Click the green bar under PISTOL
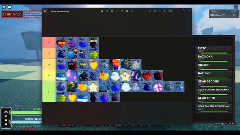Viewport: 240px width, 135px height. 214,53
